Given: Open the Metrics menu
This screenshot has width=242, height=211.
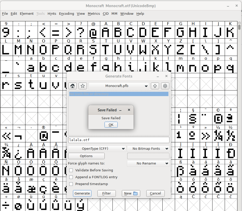Looking at the screenshot, I should pyautogui.click(x=94, y=14).
